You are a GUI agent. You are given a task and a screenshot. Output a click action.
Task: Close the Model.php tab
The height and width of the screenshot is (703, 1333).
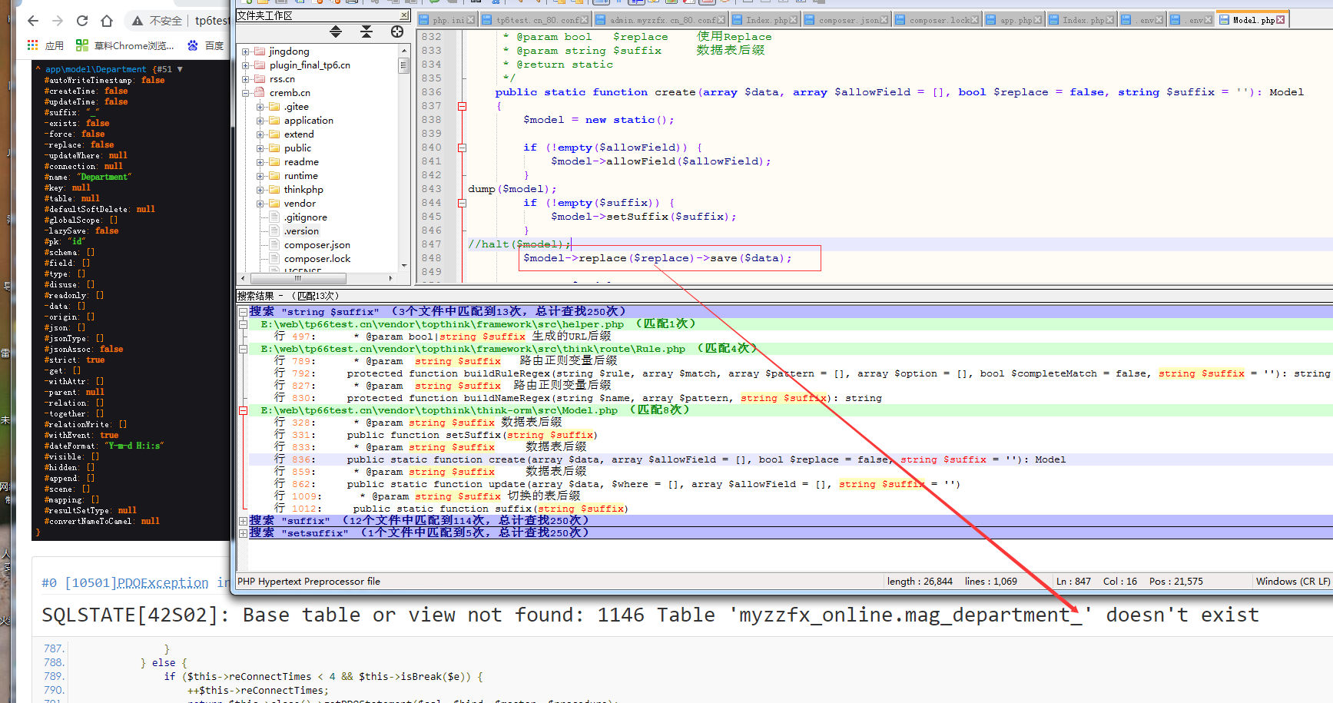click(1281, 20)
